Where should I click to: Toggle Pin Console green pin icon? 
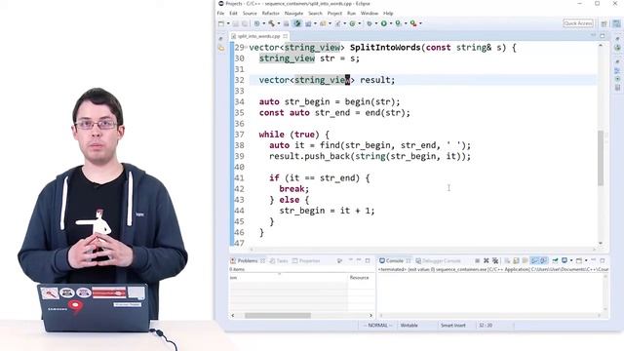tap(555, 260)
